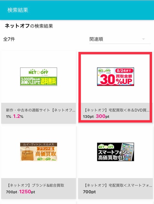
Task: Click 700pt on the smartphone card
Action: (x=90, y=192)
